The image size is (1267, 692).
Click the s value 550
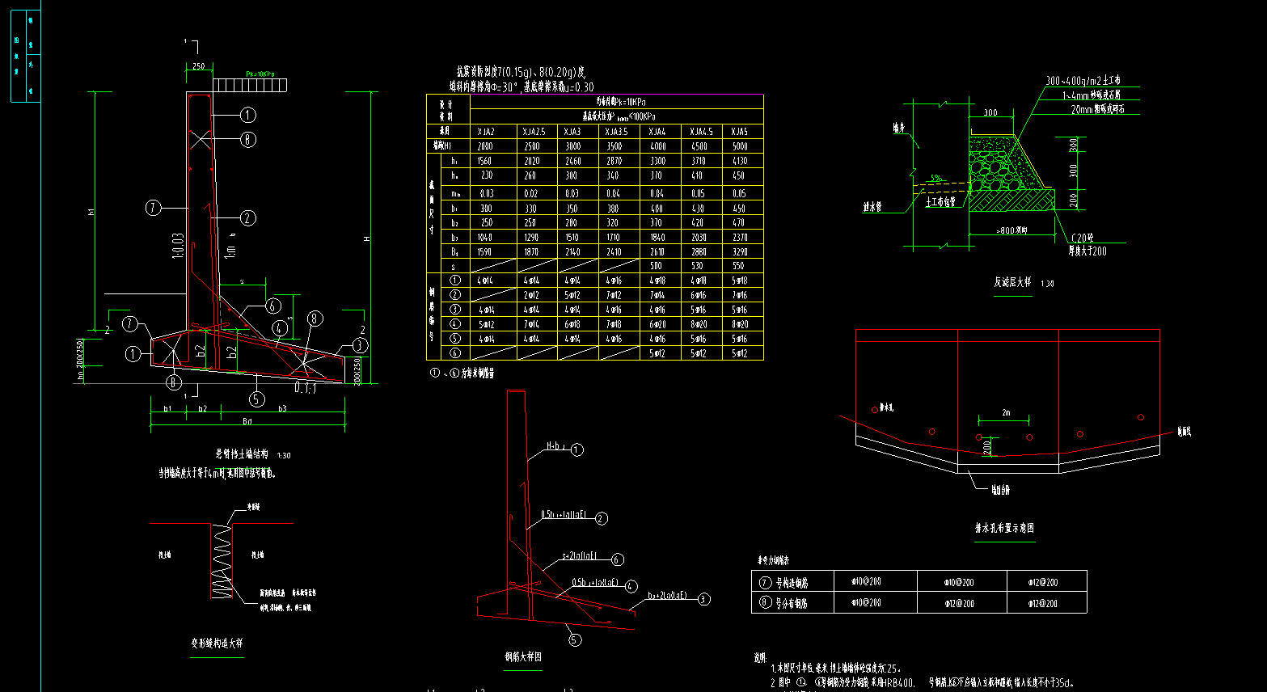tap(739, 266)
